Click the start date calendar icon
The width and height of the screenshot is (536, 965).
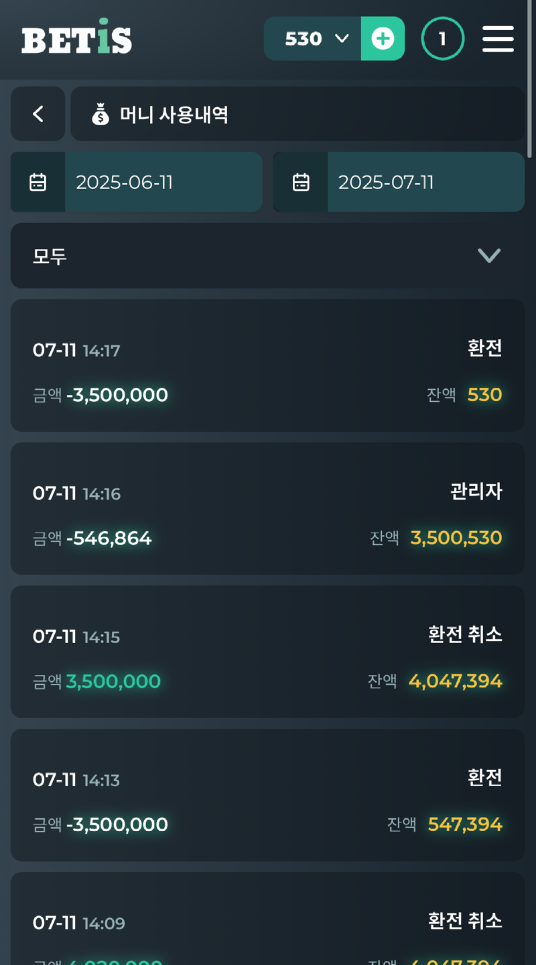[38, 182]
